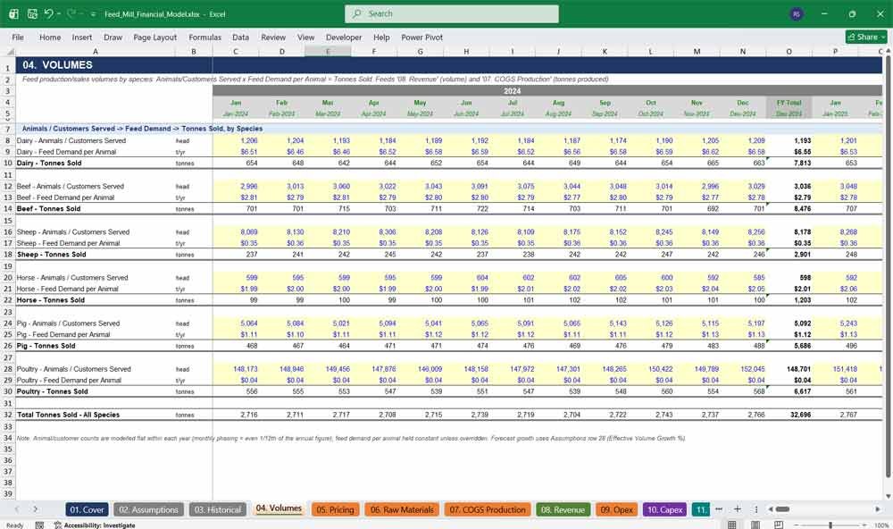
Task: Click the zoom slider handle
Action: point(830,525)
